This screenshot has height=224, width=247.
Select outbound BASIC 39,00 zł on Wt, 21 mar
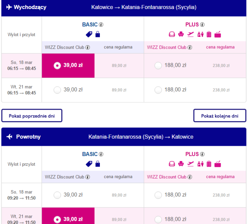[57, 90]
